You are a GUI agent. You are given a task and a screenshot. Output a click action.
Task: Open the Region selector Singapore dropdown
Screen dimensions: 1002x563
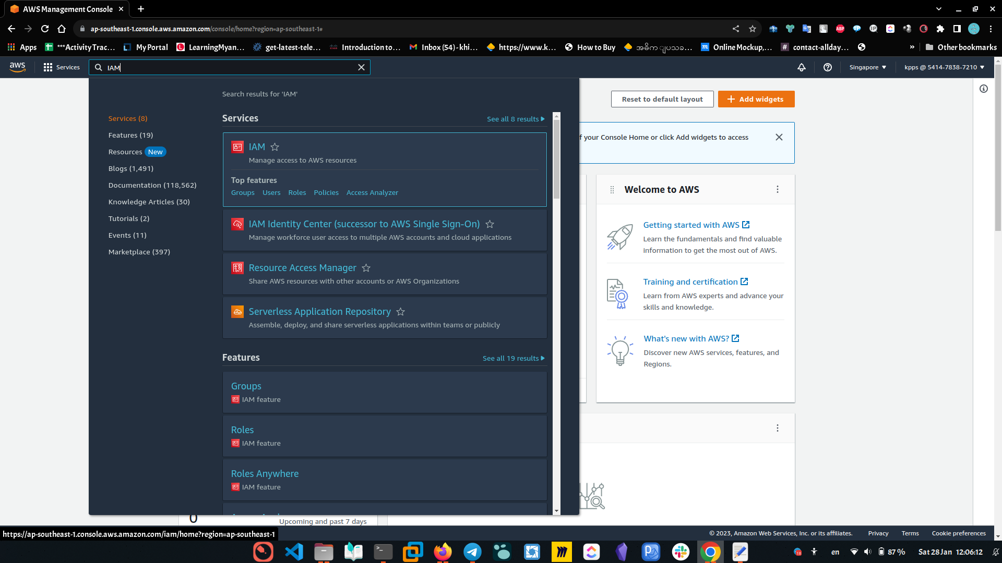point(867,67)
